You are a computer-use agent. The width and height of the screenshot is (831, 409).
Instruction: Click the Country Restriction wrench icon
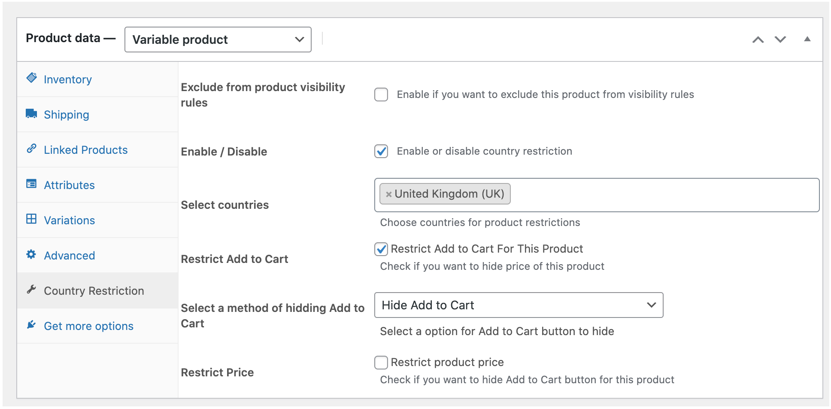pos(31,290)
